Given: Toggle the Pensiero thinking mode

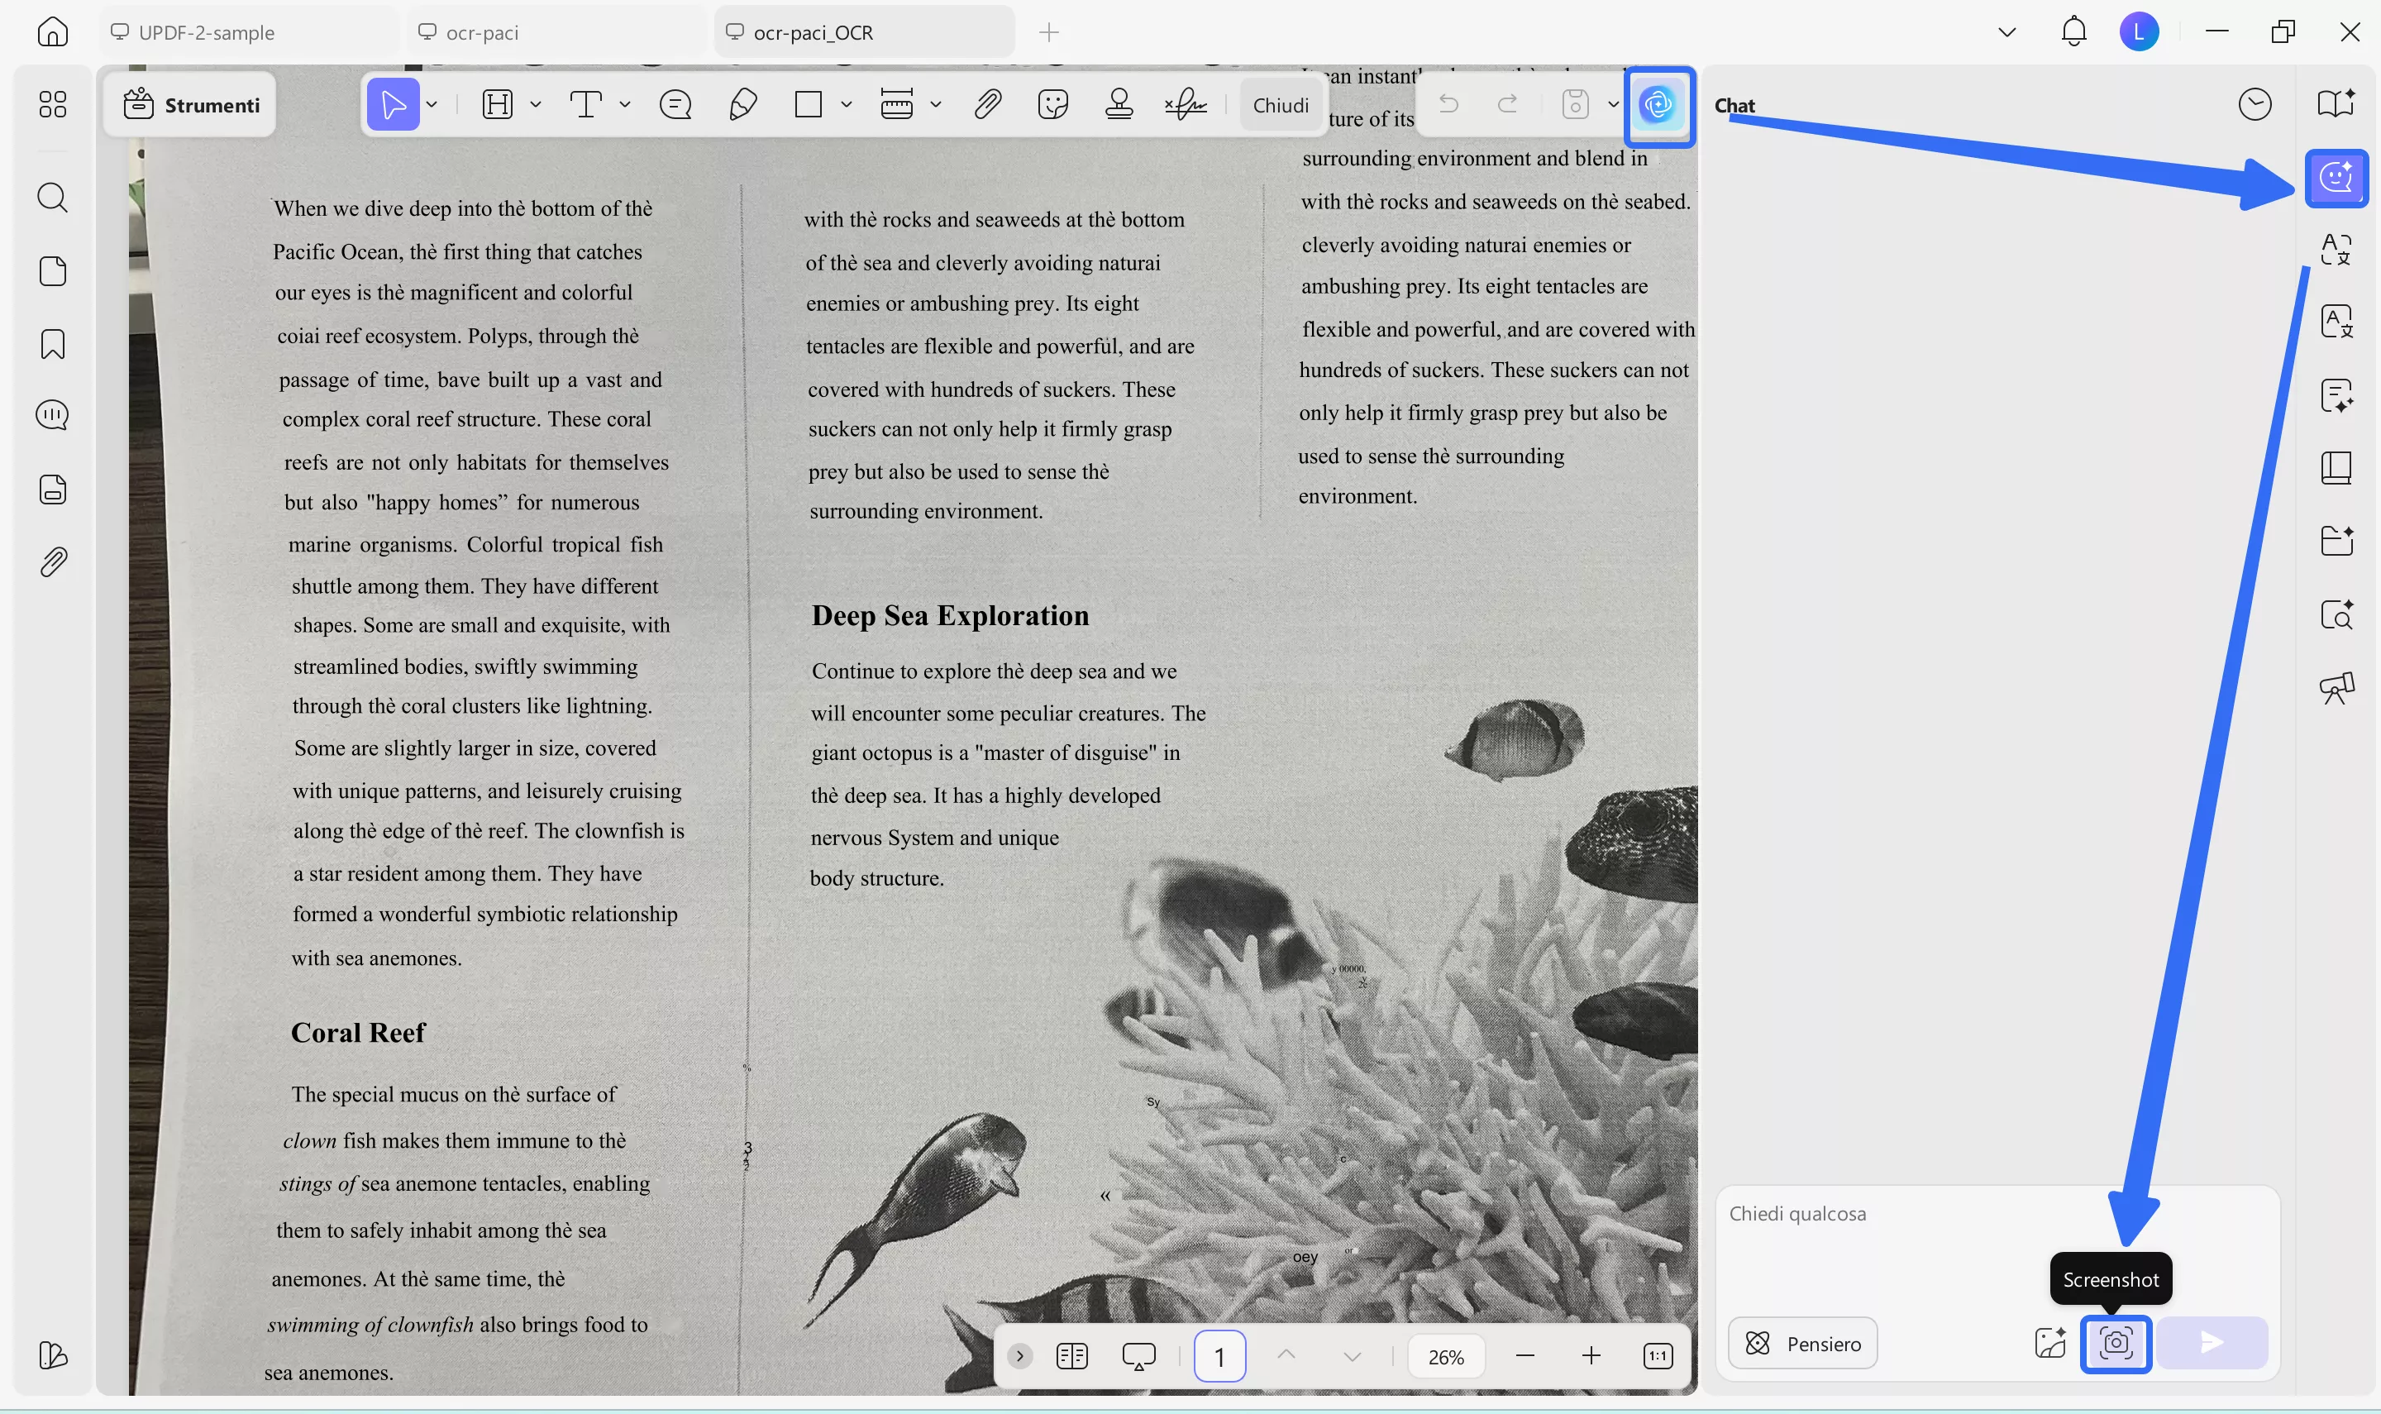Looking at the screenshot, I should [x=1802, y=1344].
